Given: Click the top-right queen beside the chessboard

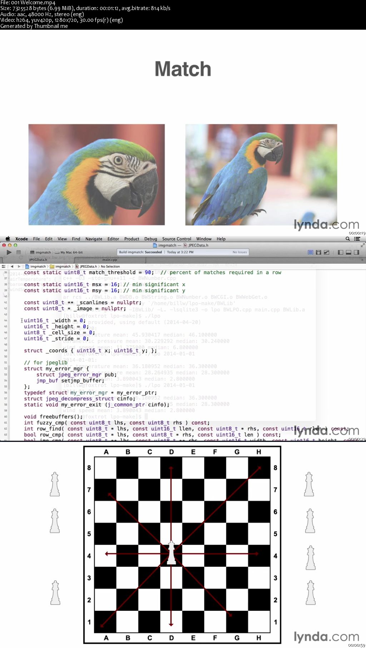Looking at the screenshot, I should (x=309, y=484).
